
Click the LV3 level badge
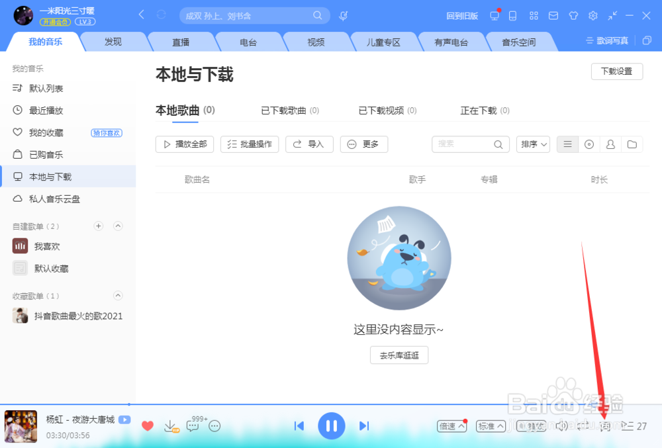pyautogui.click(x=85, y=22)
